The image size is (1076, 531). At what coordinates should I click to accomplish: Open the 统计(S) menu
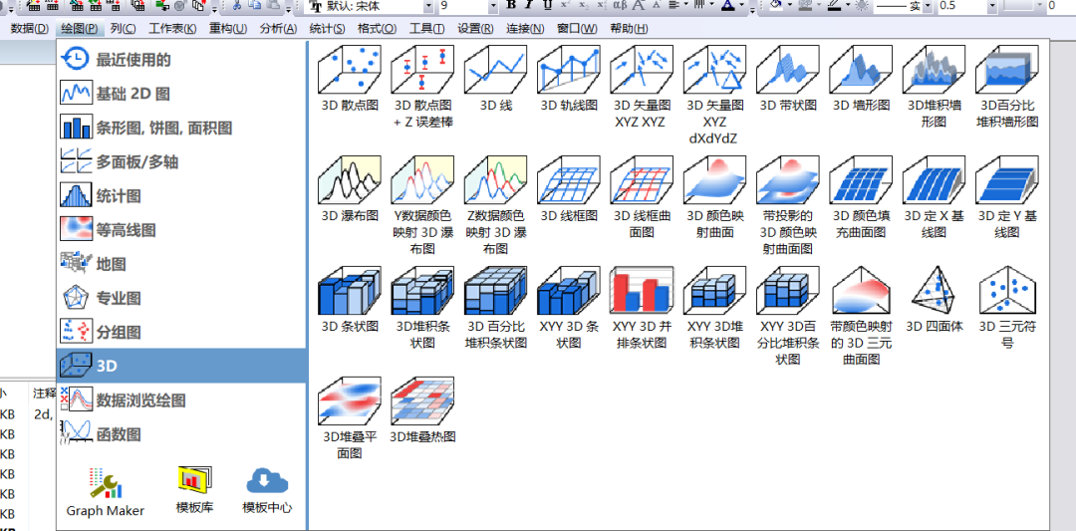coord(328,29)
